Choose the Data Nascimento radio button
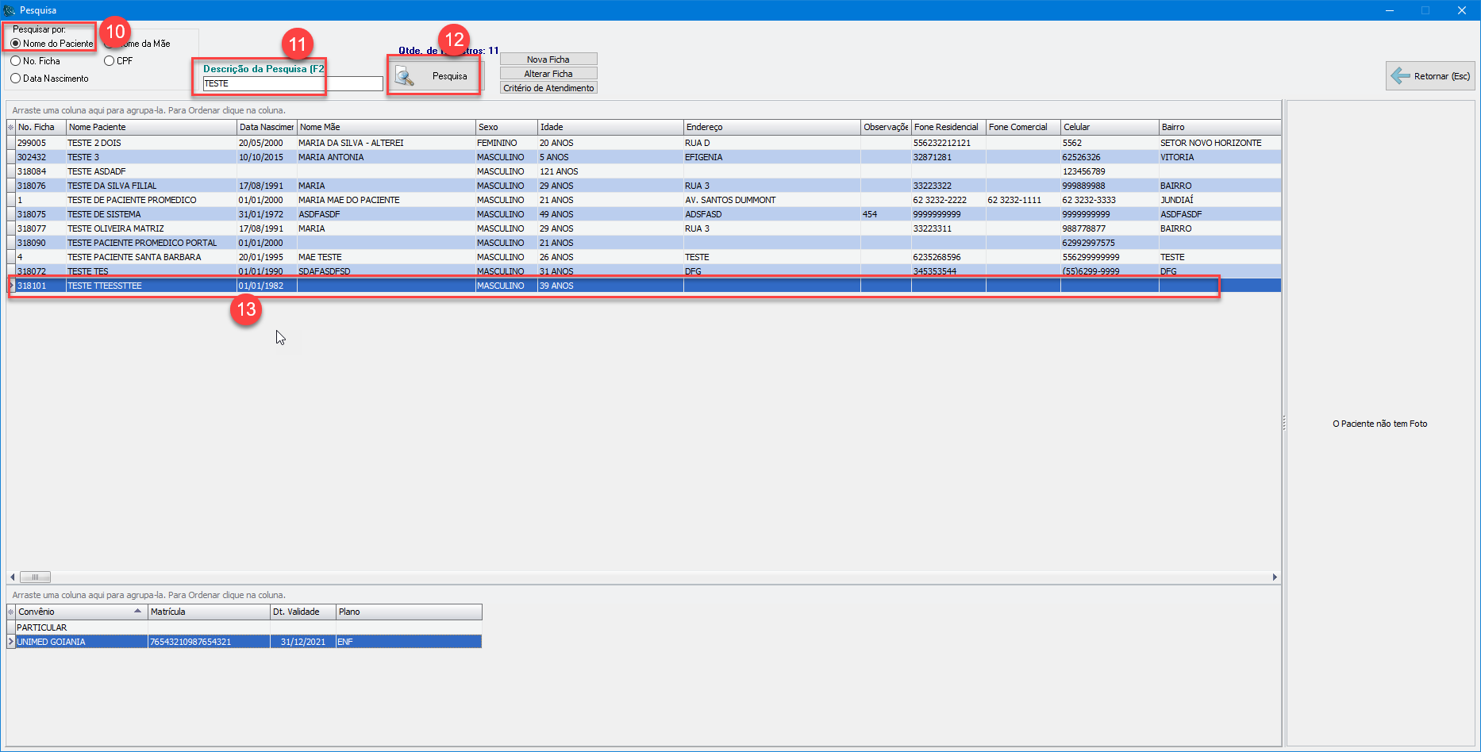1481x752 pixels. (16, 79)
